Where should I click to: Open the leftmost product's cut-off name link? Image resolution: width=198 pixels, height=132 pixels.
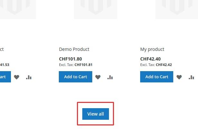[2, 49]
